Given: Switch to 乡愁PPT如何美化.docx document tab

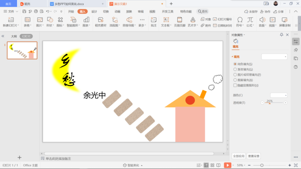Looking at the screenshot, I should pos(69,4).
